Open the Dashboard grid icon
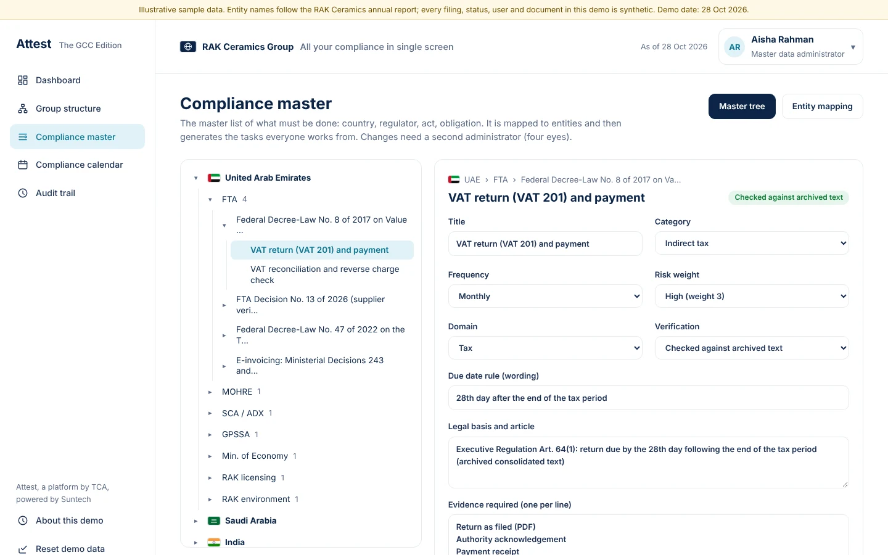The width and height of the screenshot is (888, 555). (x=23, y=80)
